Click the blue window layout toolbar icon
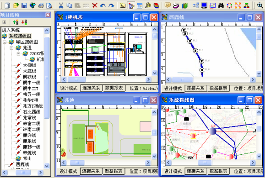The height and width of the screenshot is (178, 265). (140, 5)
